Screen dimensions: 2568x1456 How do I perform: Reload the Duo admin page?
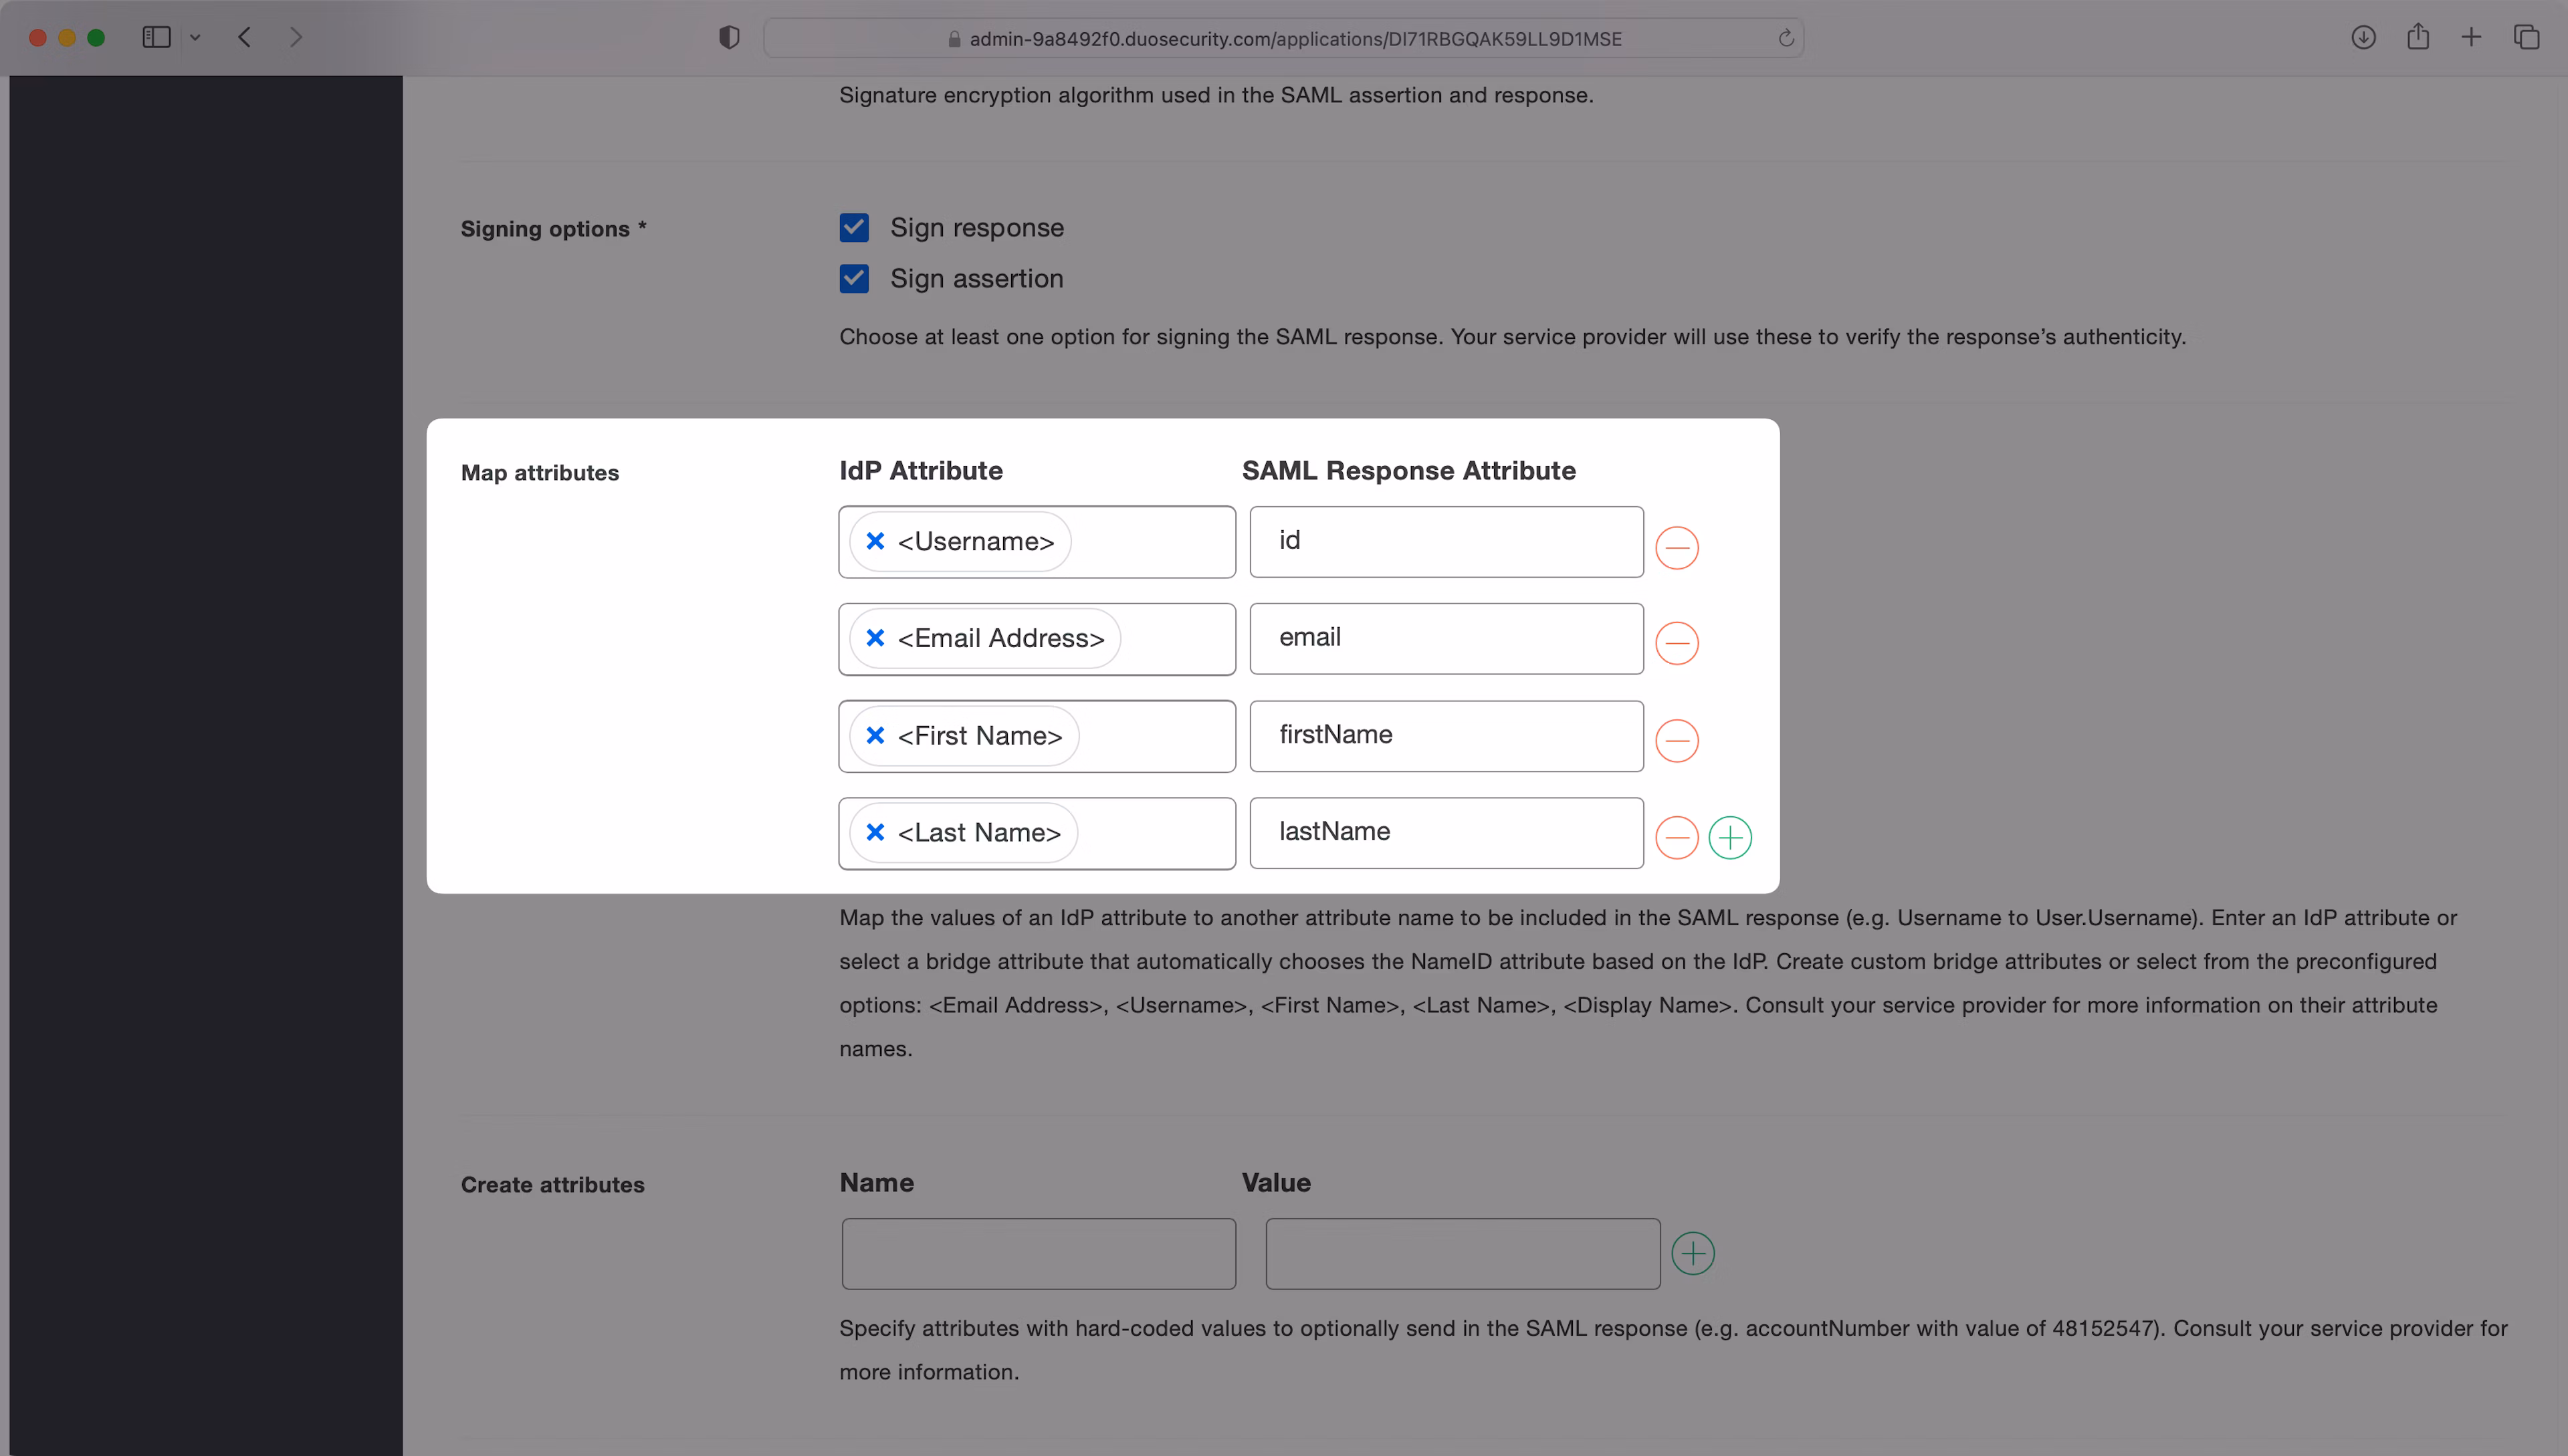tap(1786, 39)
